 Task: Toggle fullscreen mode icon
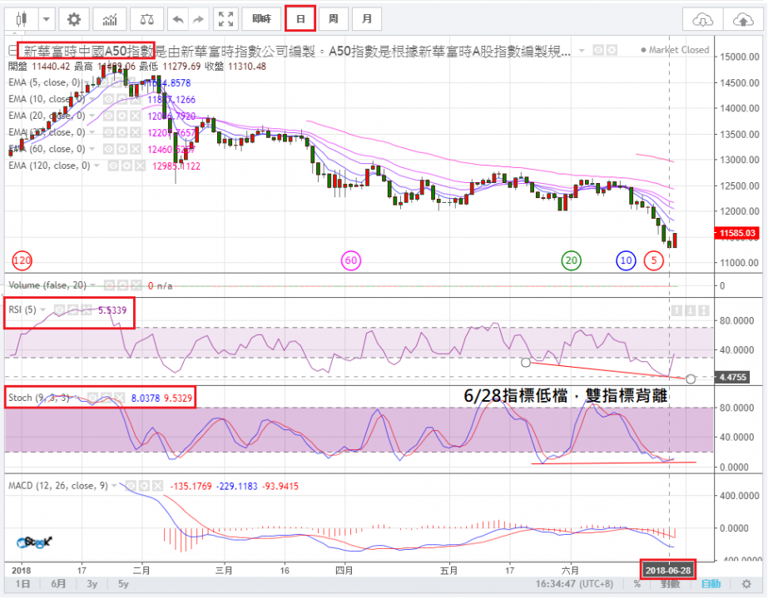point(225,20)
